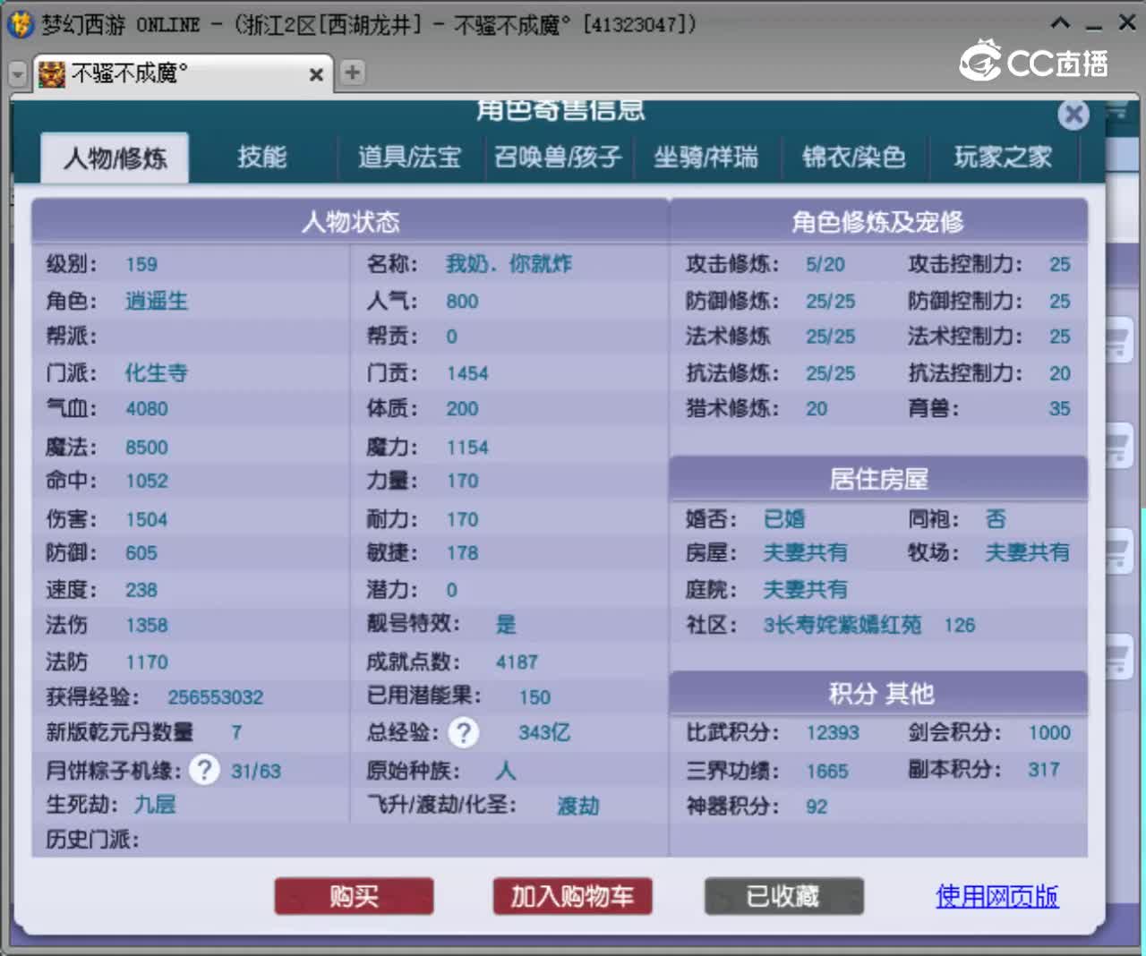The width and height of the screenshot is (1146, 956).
Task: Click the plus icon to add a new tab
Action: click(353, 73)
